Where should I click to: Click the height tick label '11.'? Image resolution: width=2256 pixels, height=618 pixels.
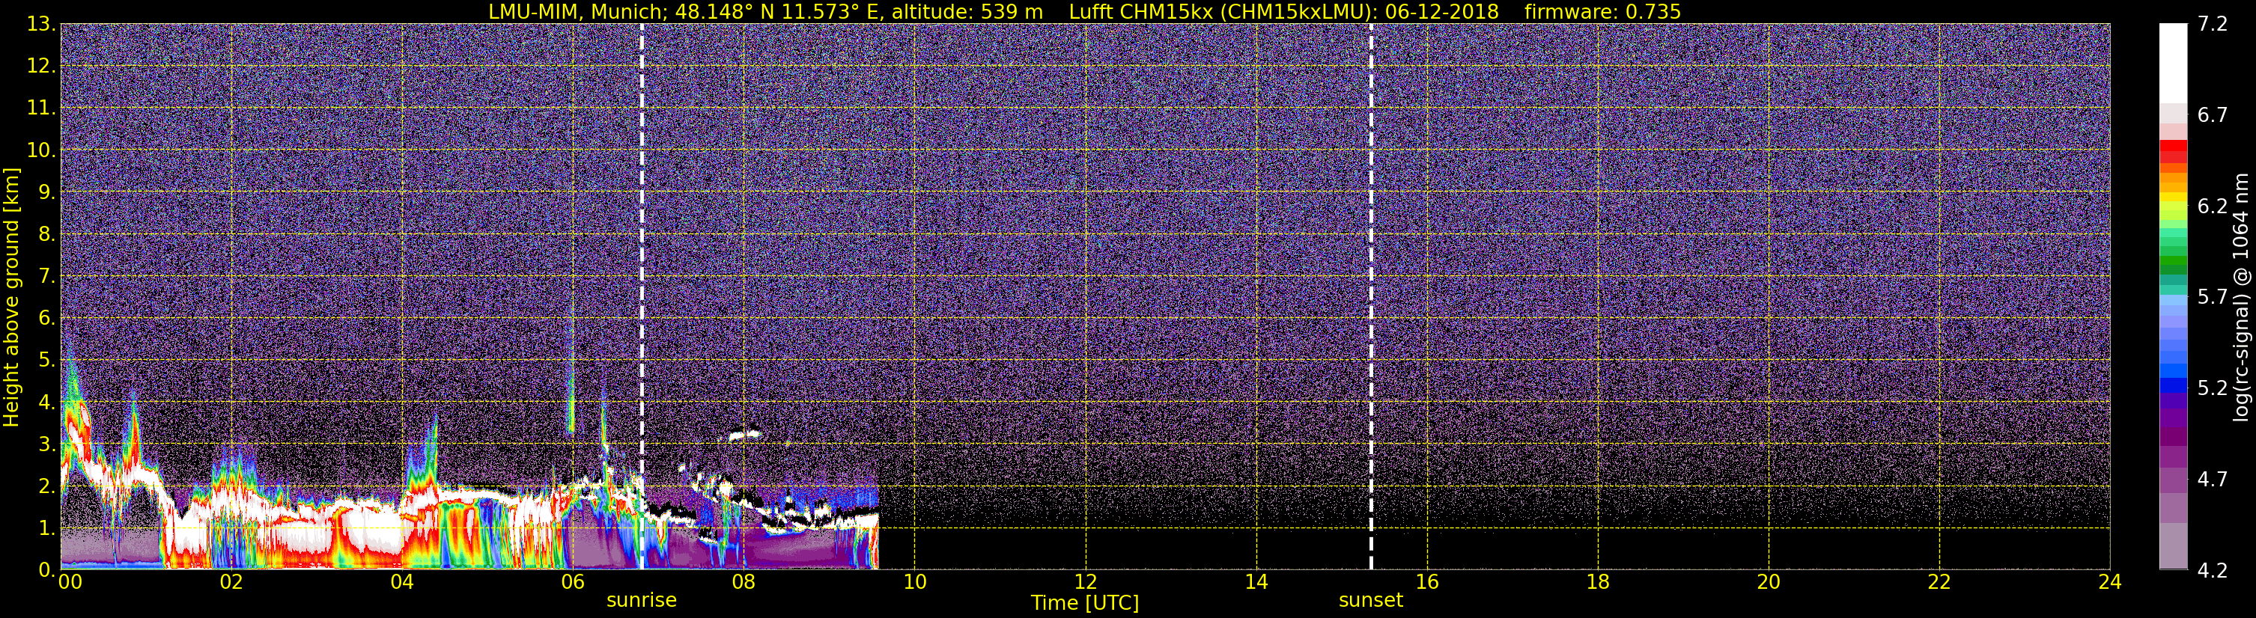point(41,108)
